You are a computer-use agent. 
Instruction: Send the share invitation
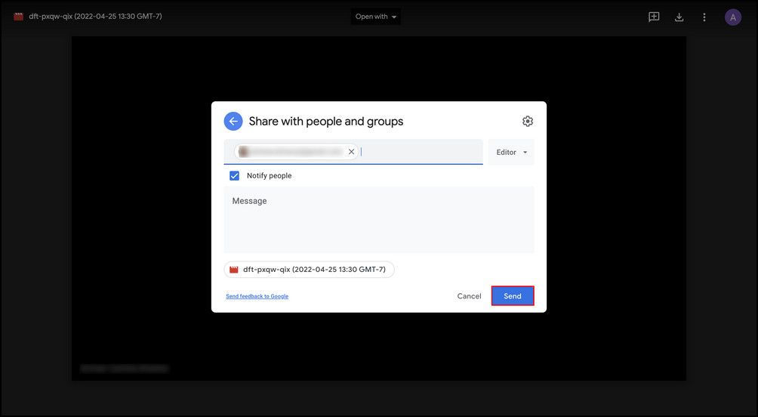point(513,296)
